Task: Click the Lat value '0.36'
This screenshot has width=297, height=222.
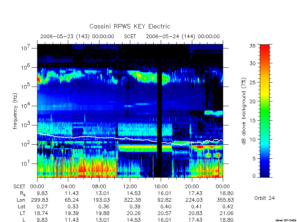Action: pyautogui.click(x=104, y=206)
